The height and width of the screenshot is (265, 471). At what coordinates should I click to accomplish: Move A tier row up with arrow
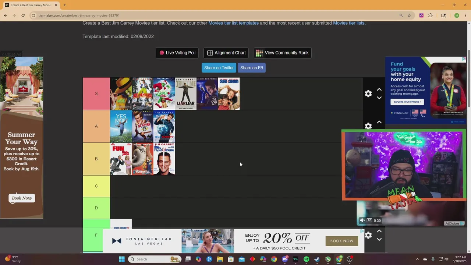coord(379,122)
